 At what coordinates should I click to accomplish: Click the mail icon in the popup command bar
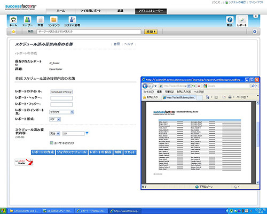(x=224, y=97)
